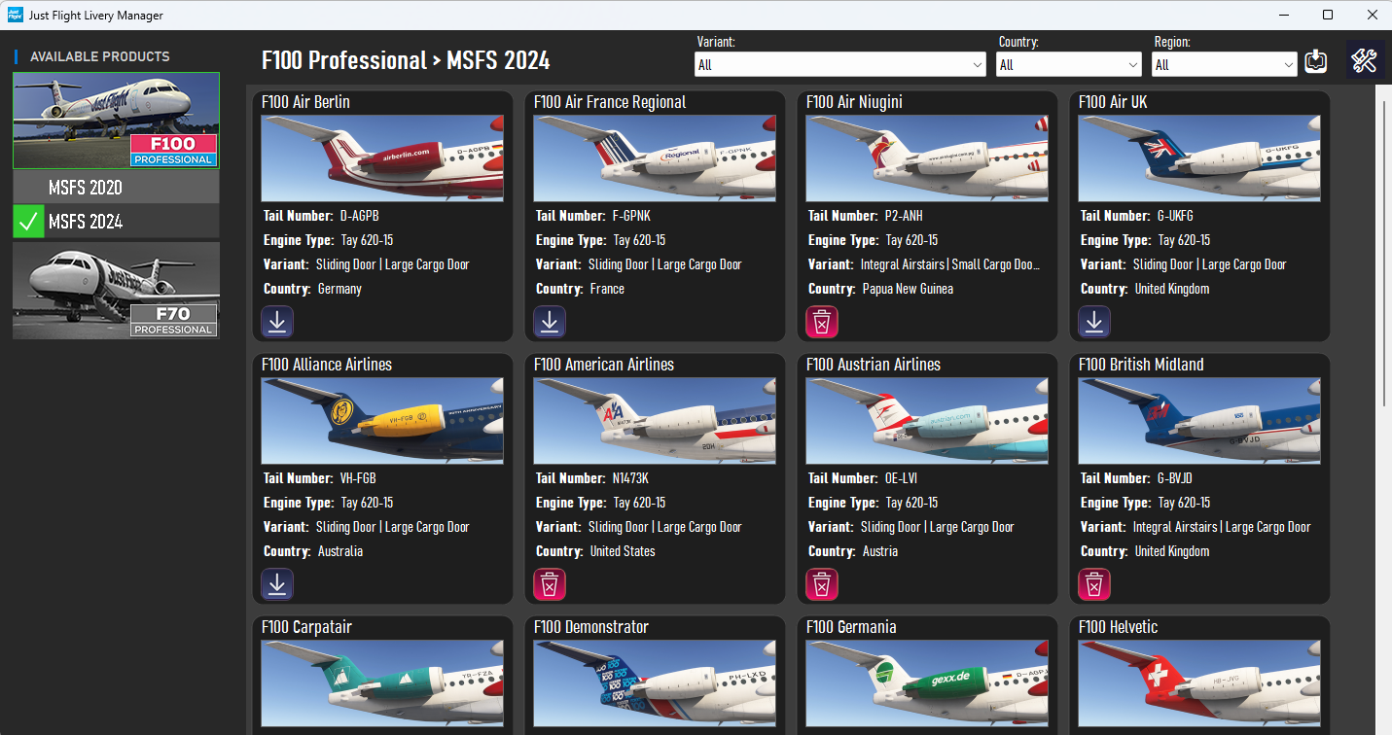Click the 'F100 Helvetic' card title
This screenshot has width=1392, height=735.
point(1119,627)
